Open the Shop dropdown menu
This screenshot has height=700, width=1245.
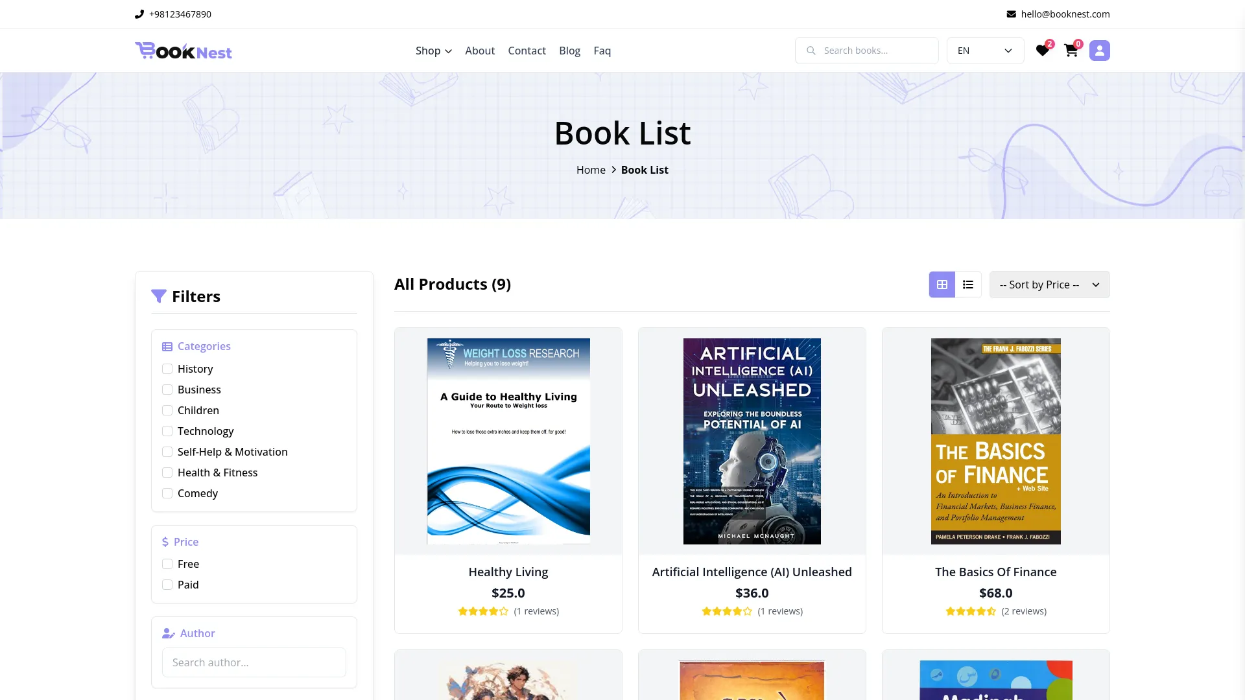point(433,50)
